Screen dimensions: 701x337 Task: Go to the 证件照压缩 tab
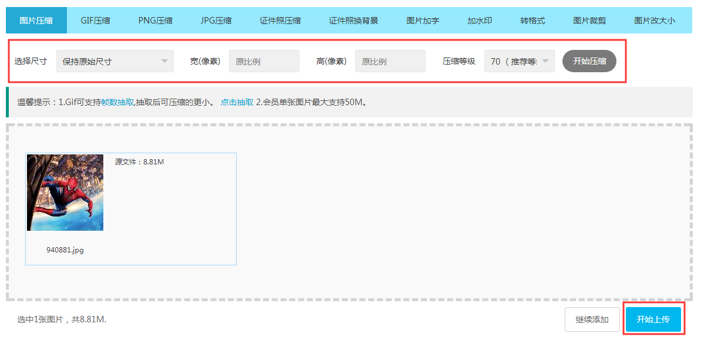pos(280,21)
